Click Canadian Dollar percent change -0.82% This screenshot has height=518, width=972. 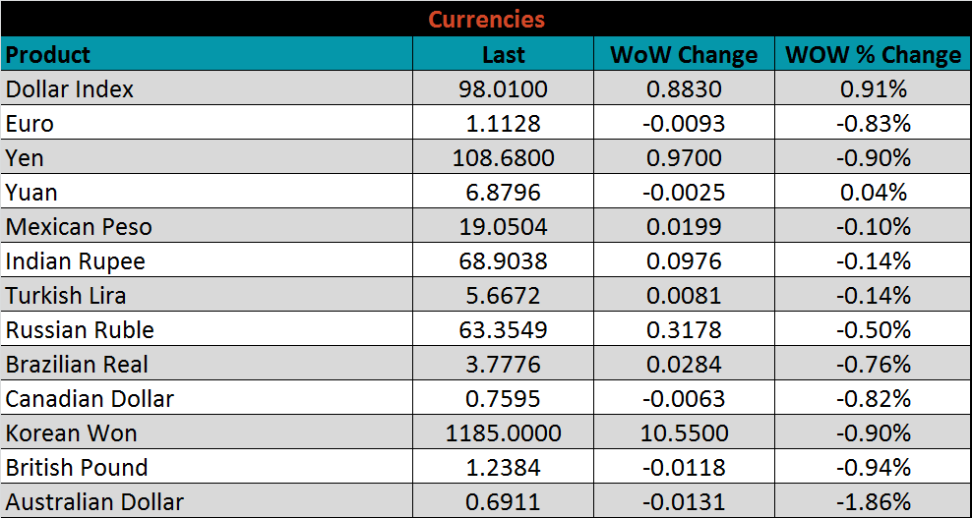(x=873, y=399)
